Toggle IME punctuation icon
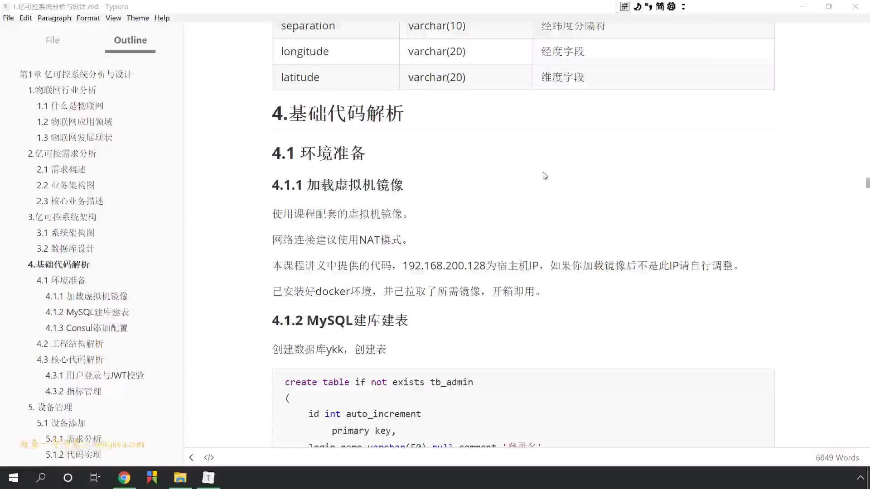 click(x=649, y=6)
